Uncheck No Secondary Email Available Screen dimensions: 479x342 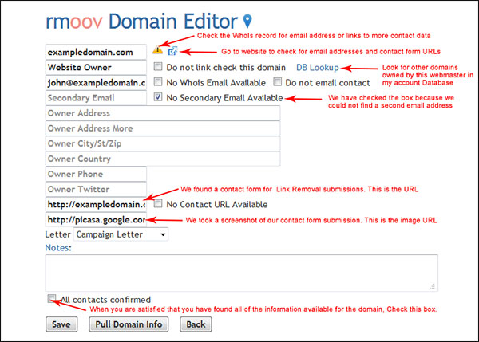[158, 97]
